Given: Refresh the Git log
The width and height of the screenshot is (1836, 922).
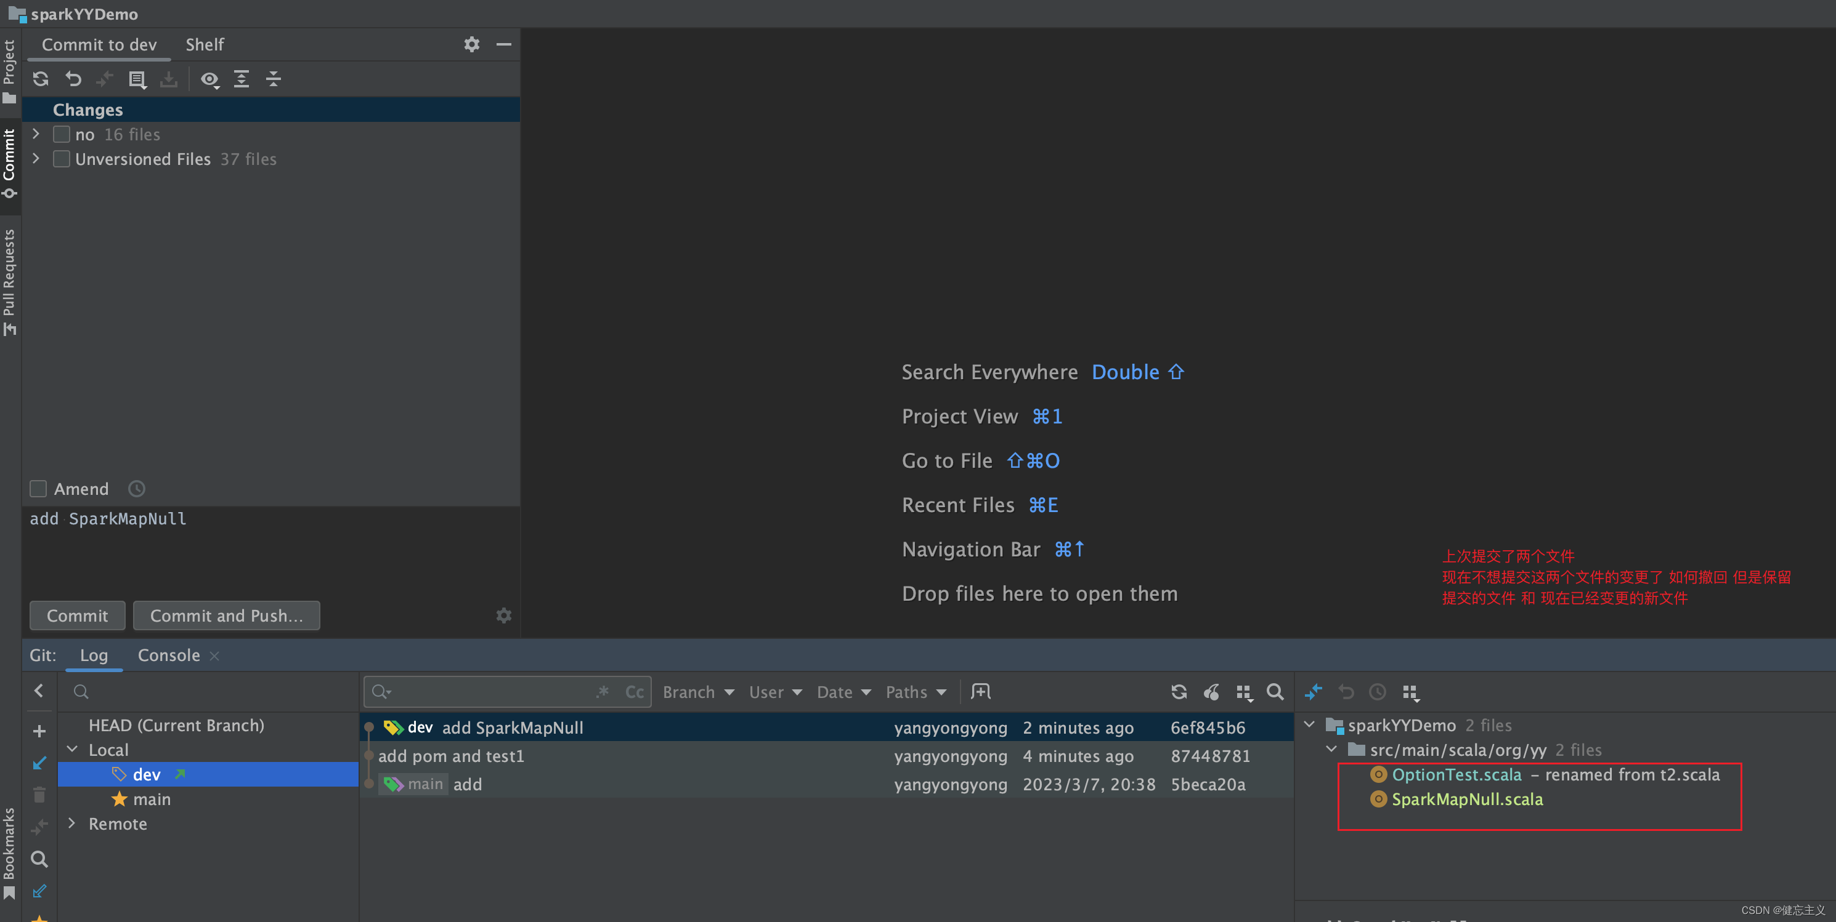Looking at the screenshot, I should click(x=1179, y=692).
